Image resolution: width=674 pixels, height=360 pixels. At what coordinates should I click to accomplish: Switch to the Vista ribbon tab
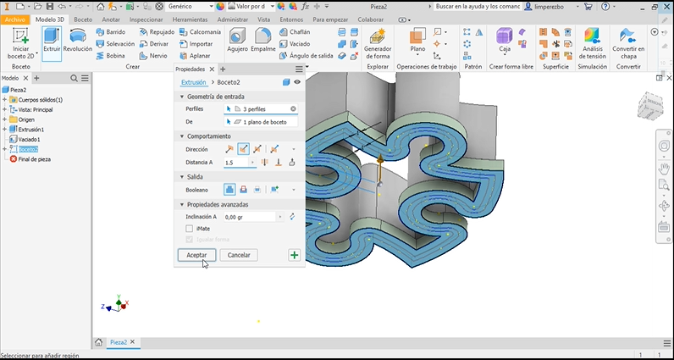(x=264, y=19)
